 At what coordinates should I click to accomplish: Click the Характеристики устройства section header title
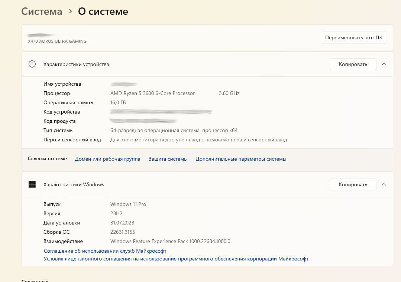tap(76, 64)
